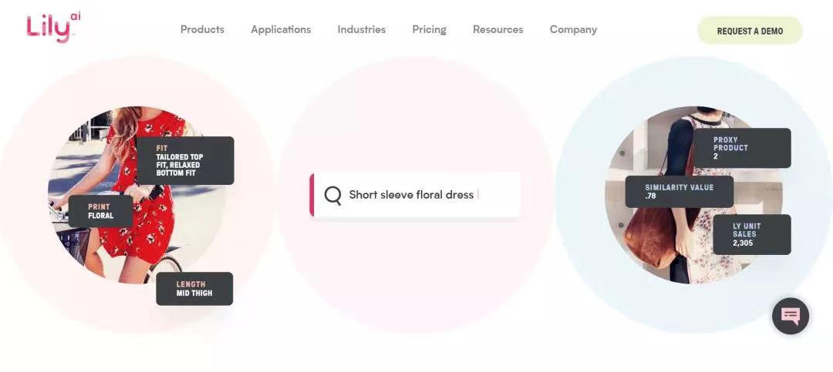Image resolution: width=833 pixels, height=372 pixels.
Task: Open the Products menu
Action: (x=202, y=30)
